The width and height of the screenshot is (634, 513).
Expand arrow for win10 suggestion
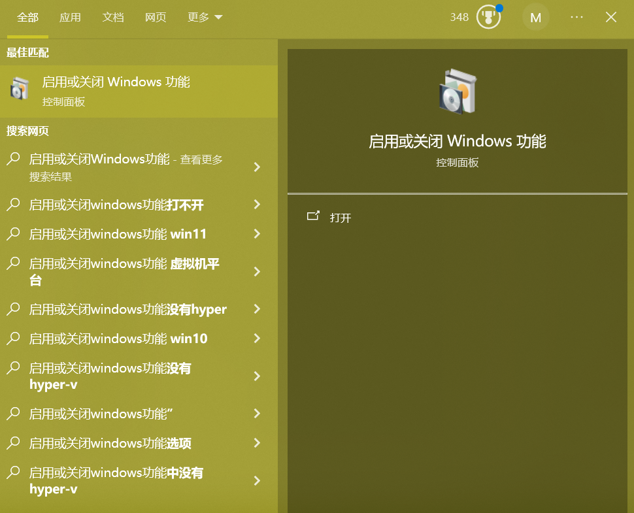tap(257, 339)
